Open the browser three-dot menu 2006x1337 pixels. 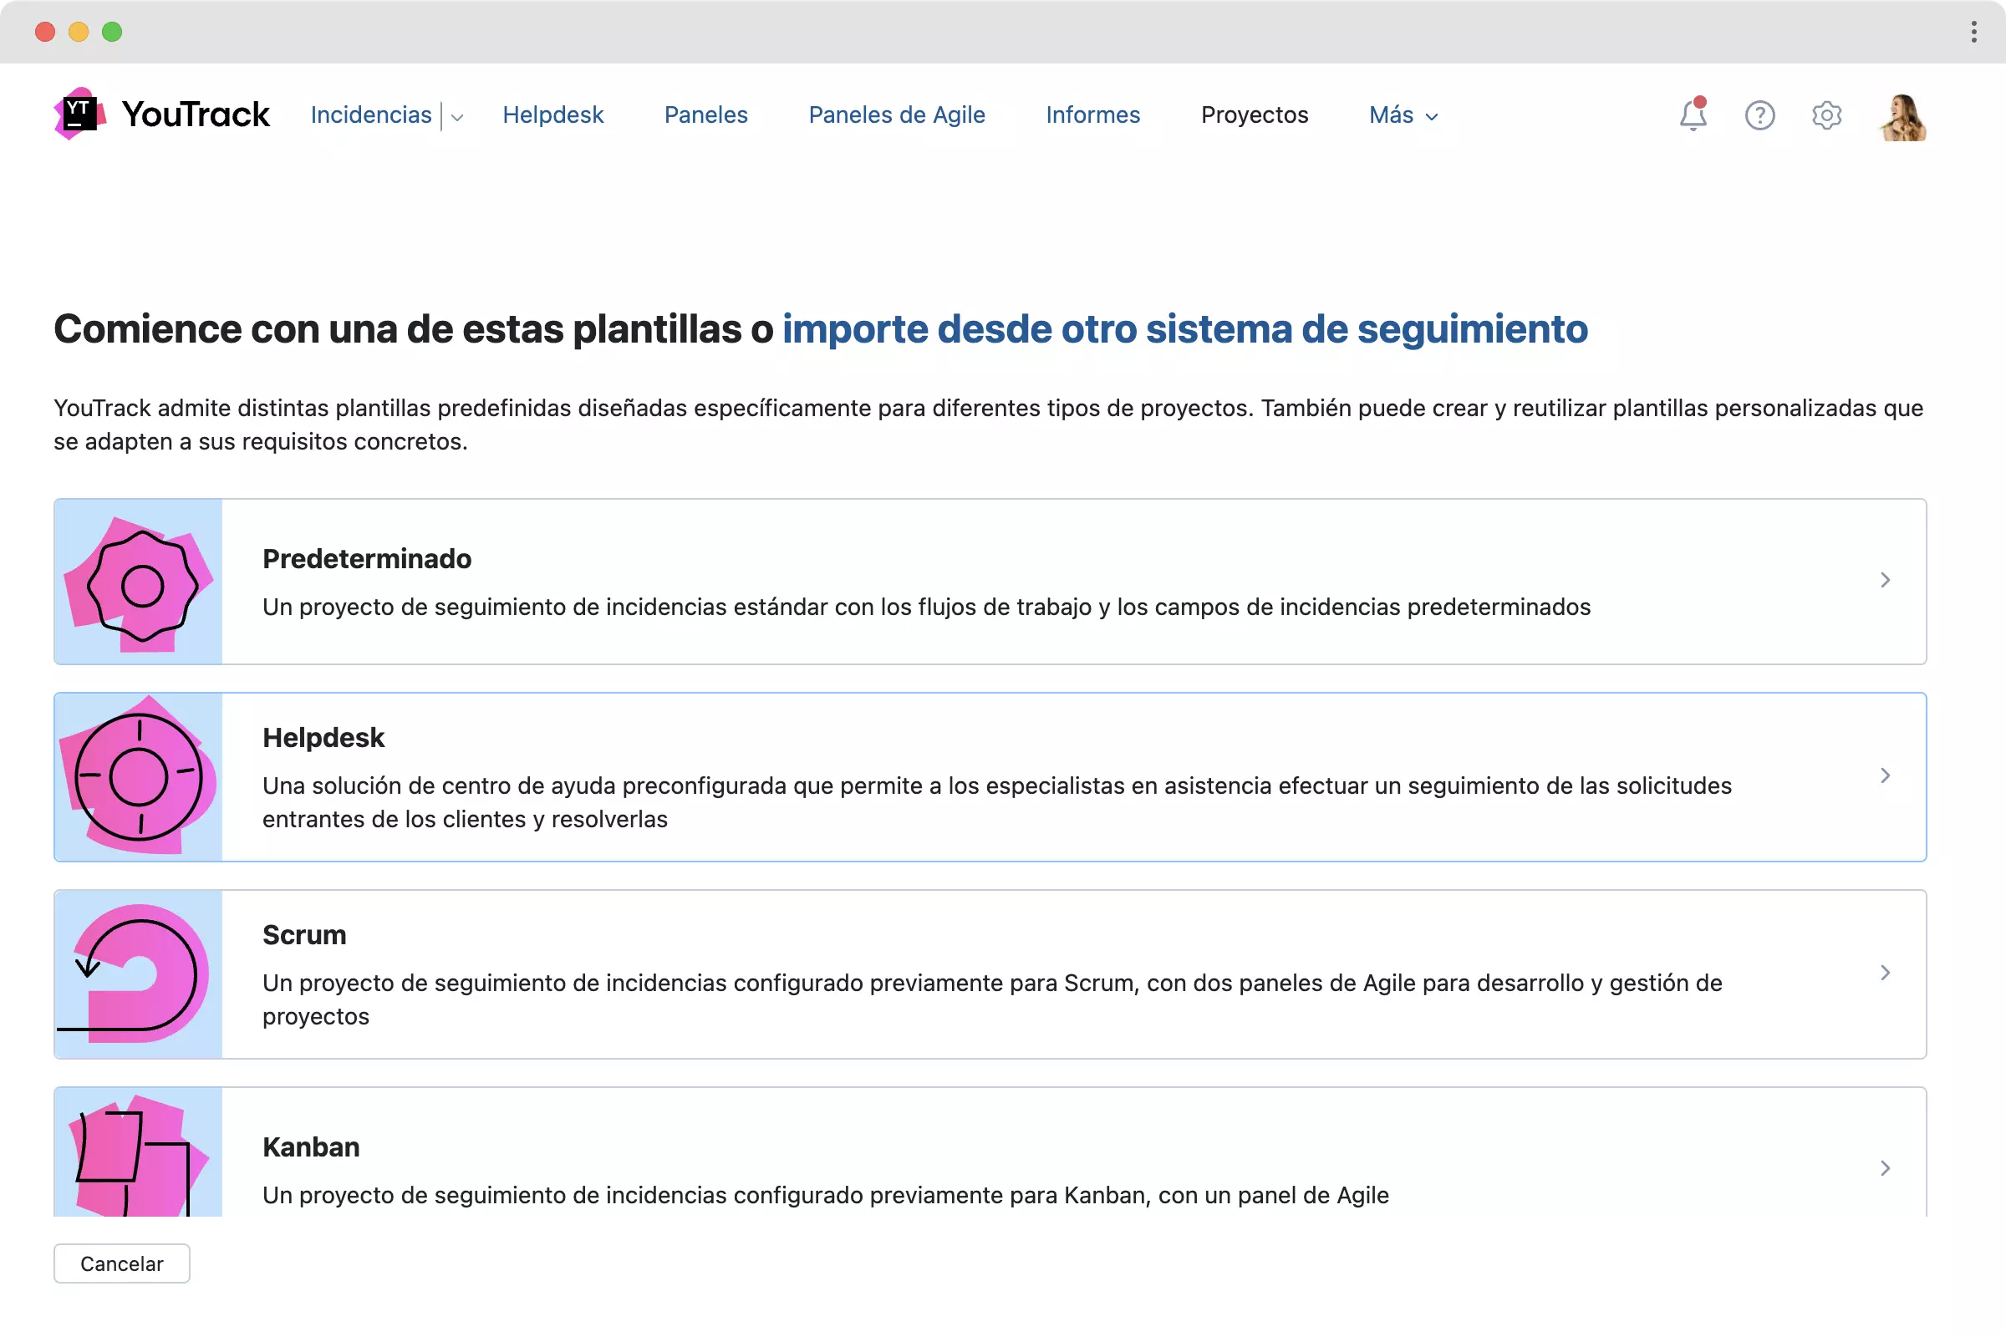1973,32
